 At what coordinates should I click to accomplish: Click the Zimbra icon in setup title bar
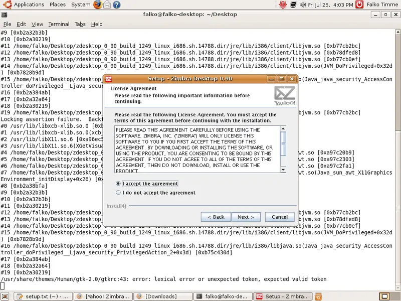[108, 79]
